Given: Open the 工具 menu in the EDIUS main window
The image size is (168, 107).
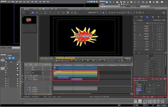Looking at the screenshot, I should [40, 2].
